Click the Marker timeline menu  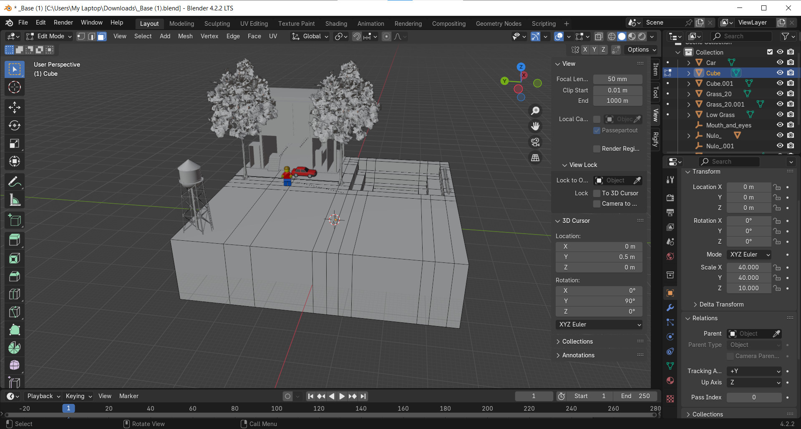click(129, 396)
